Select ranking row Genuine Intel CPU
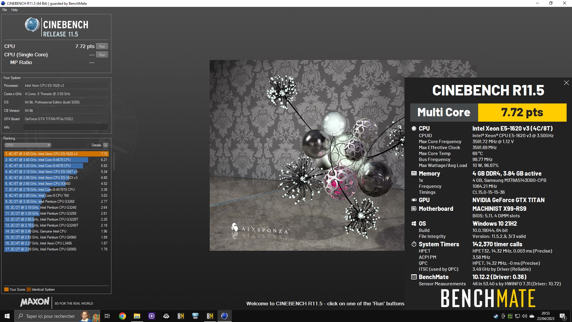The width and height of the screenshot is (572, 322). point(56,231)
